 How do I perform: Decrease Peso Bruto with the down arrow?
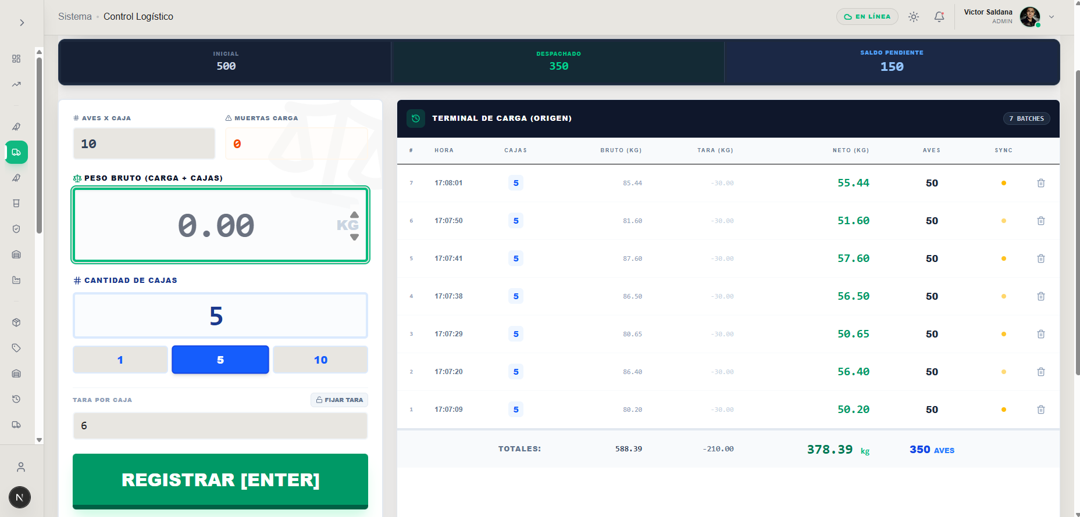[x=355, y=237]
